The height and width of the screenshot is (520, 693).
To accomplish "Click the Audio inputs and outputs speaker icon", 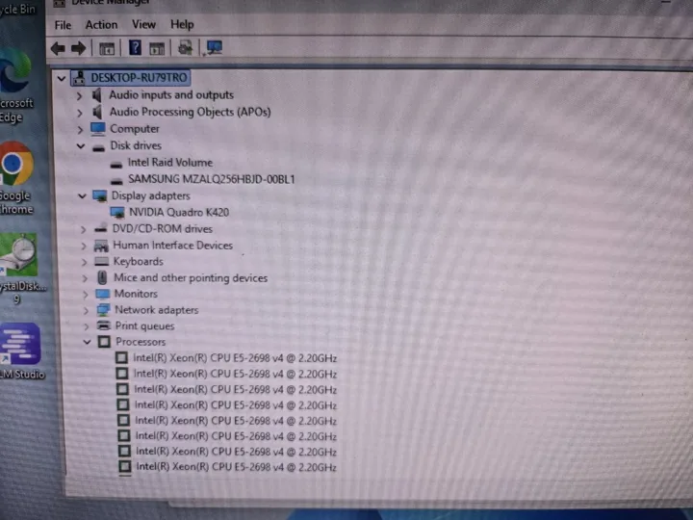I will 97,95.
